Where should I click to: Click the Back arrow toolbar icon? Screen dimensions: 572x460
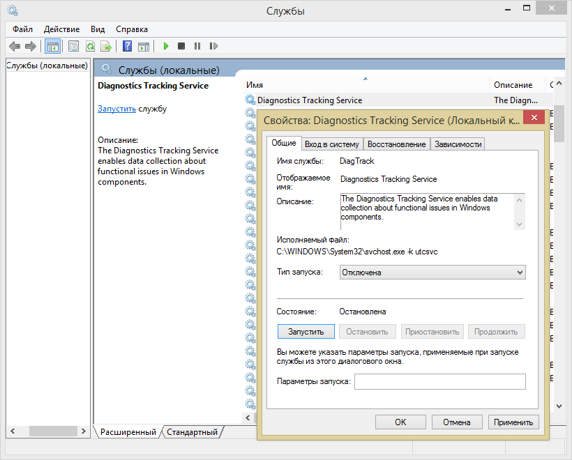pyautogui.click(x=15, y=46)
